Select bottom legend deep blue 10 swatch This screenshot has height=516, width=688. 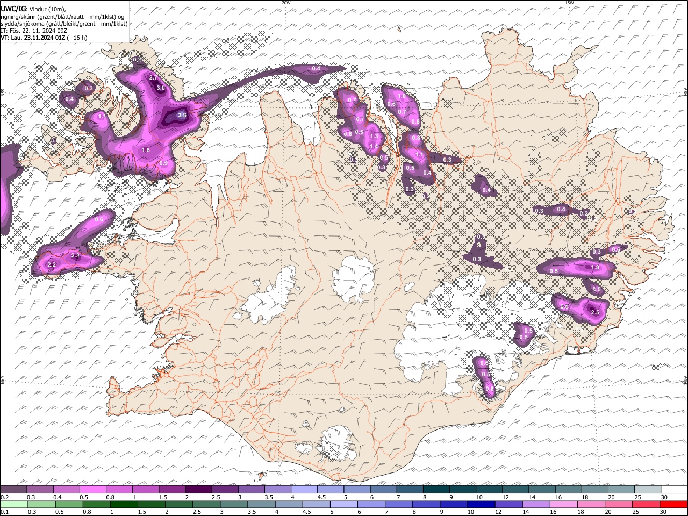pyautogui.click(x=482, y=504)
